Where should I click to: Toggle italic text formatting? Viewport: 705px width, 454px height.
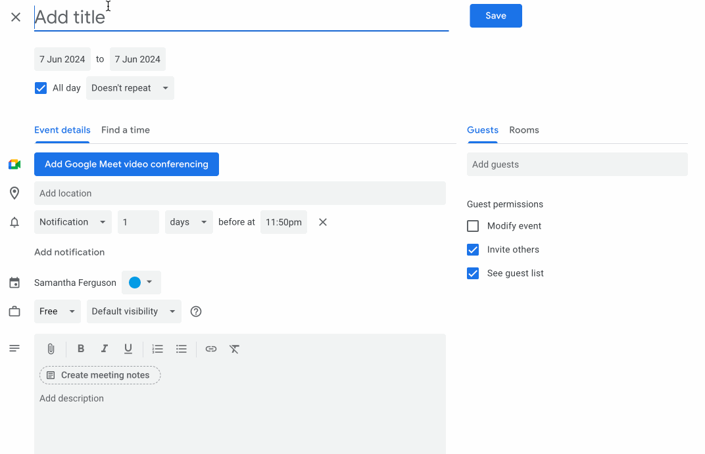pos(104,349)
